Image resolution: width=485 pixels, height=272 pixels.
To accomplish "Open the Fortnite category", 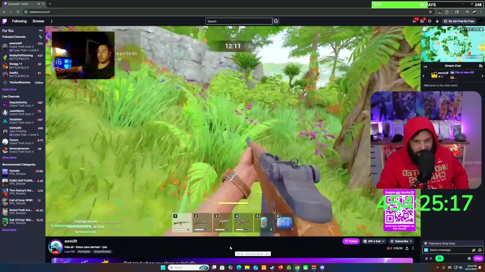I will point(23,172).
